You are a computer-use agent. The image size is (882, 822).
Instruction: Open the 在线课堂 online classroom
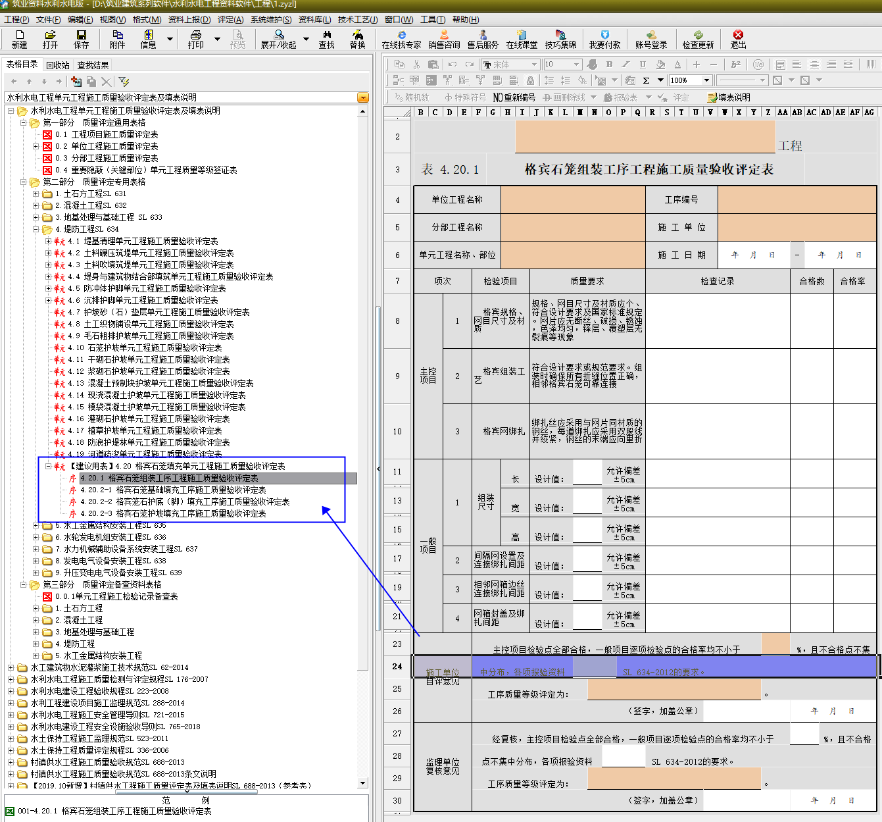pyautogui.click(x=522, y=39)
